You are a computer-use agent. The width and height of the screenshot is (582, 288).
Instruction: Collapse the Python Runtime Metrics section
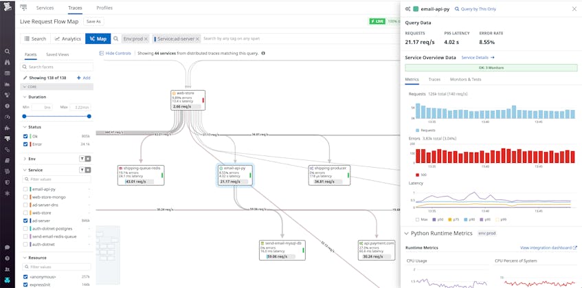pos(406,234)
